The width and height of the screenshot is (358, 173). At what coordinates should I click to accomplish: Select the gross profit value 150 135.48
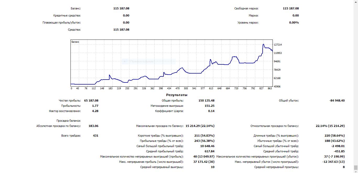(x=207, y=101)
